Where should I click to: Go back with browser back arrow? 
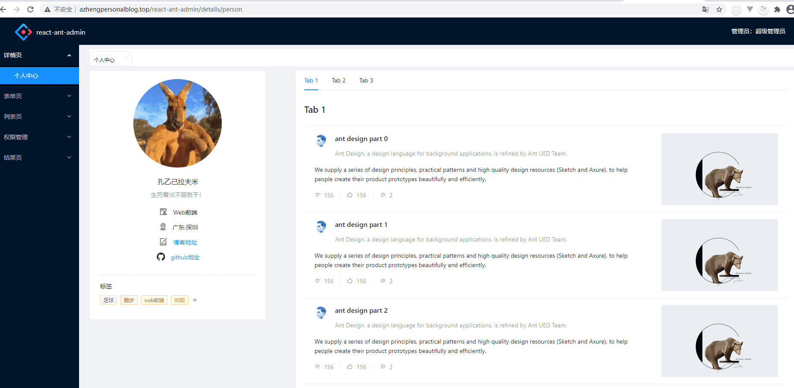tap(3, 9)
